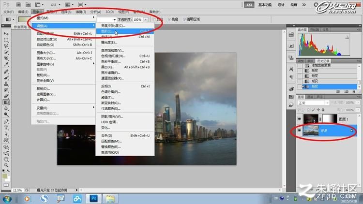Select the Eraser tool
The width and height of the screenshot is (363, 204).
coord(6,96)
